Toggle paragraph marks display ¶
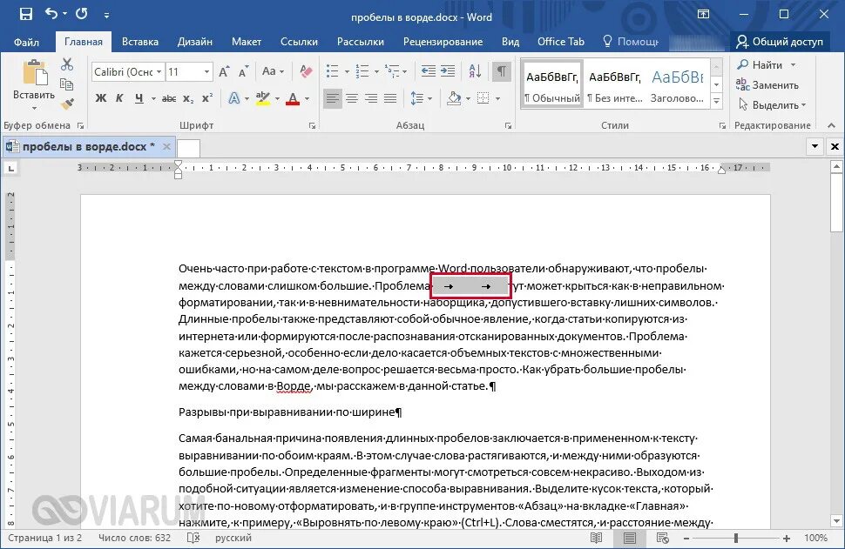Viewport: 845px width, 549px height. (501, 71)
